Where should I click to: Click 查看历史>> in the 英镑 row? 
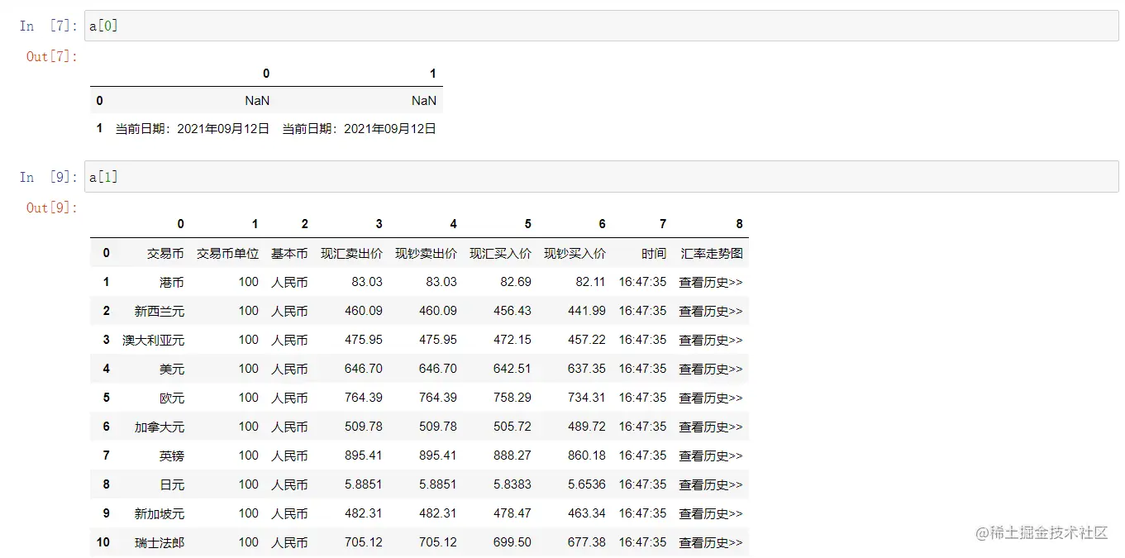click(x=711, y=455)
